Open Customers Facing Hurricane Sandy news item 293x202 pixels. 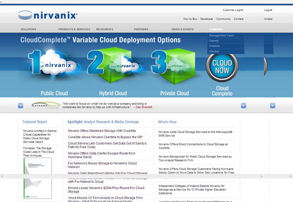pyautogui.click(x=196, y=171)
